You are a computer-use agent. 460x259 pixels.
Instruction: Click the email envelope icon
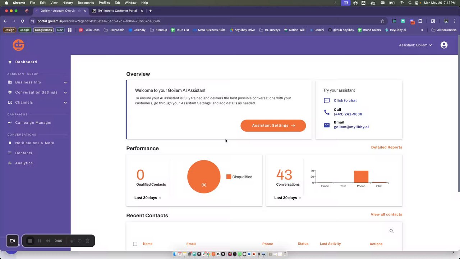327,125
